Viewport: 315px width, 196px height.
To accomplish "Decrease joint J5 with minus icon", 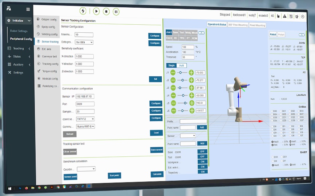I will (x=173, y=103).
